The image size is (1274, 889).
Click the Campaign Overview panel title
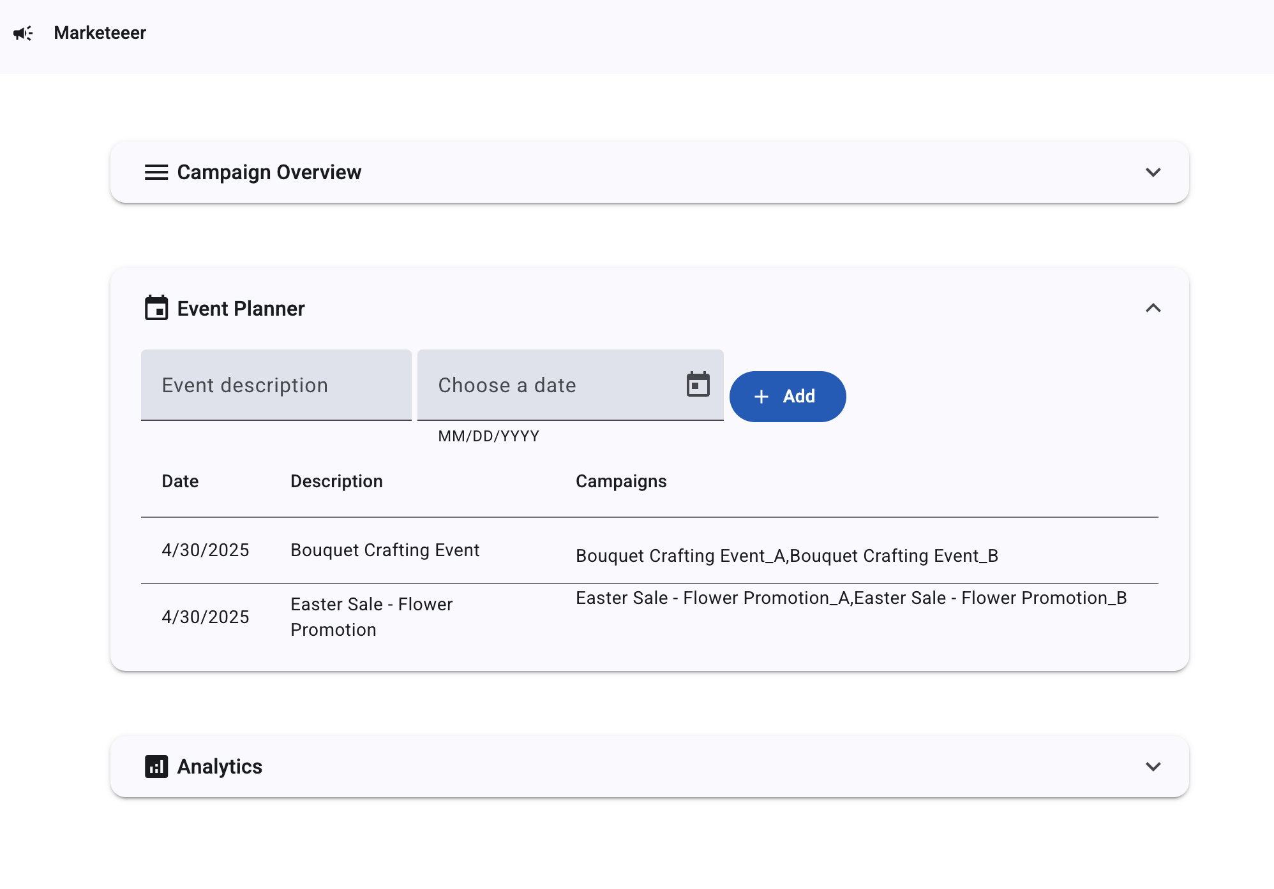point(269,172)
